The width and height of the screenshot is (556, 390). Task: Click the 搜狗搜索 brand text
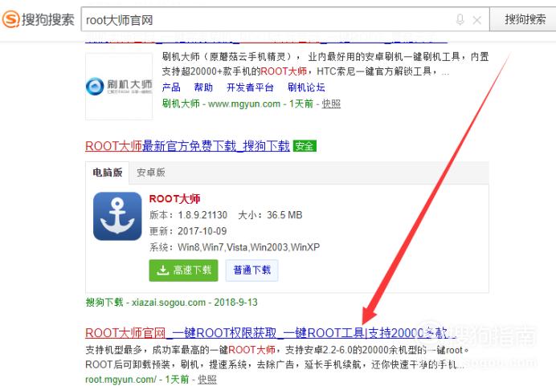pos(48,19)
